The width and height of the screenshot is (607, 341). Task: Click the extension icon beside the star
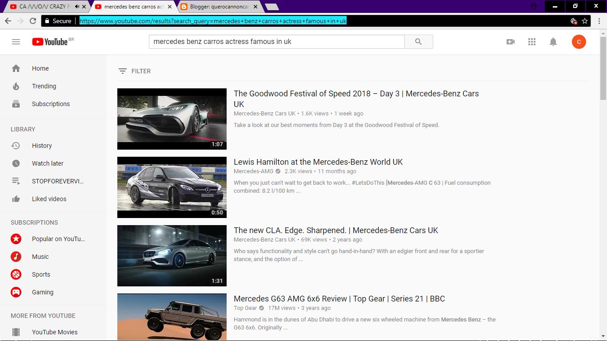574,21
